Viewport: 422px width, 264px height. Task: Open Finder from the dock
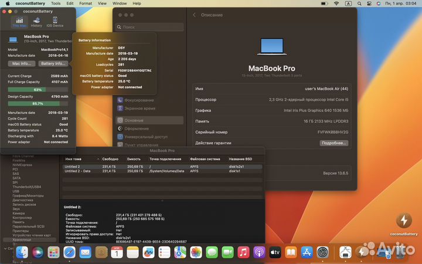tap(22, 252)
